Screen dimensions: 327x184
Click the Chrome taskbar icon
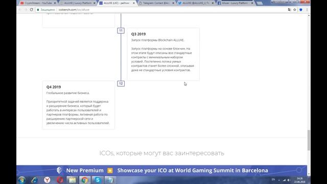85,180
